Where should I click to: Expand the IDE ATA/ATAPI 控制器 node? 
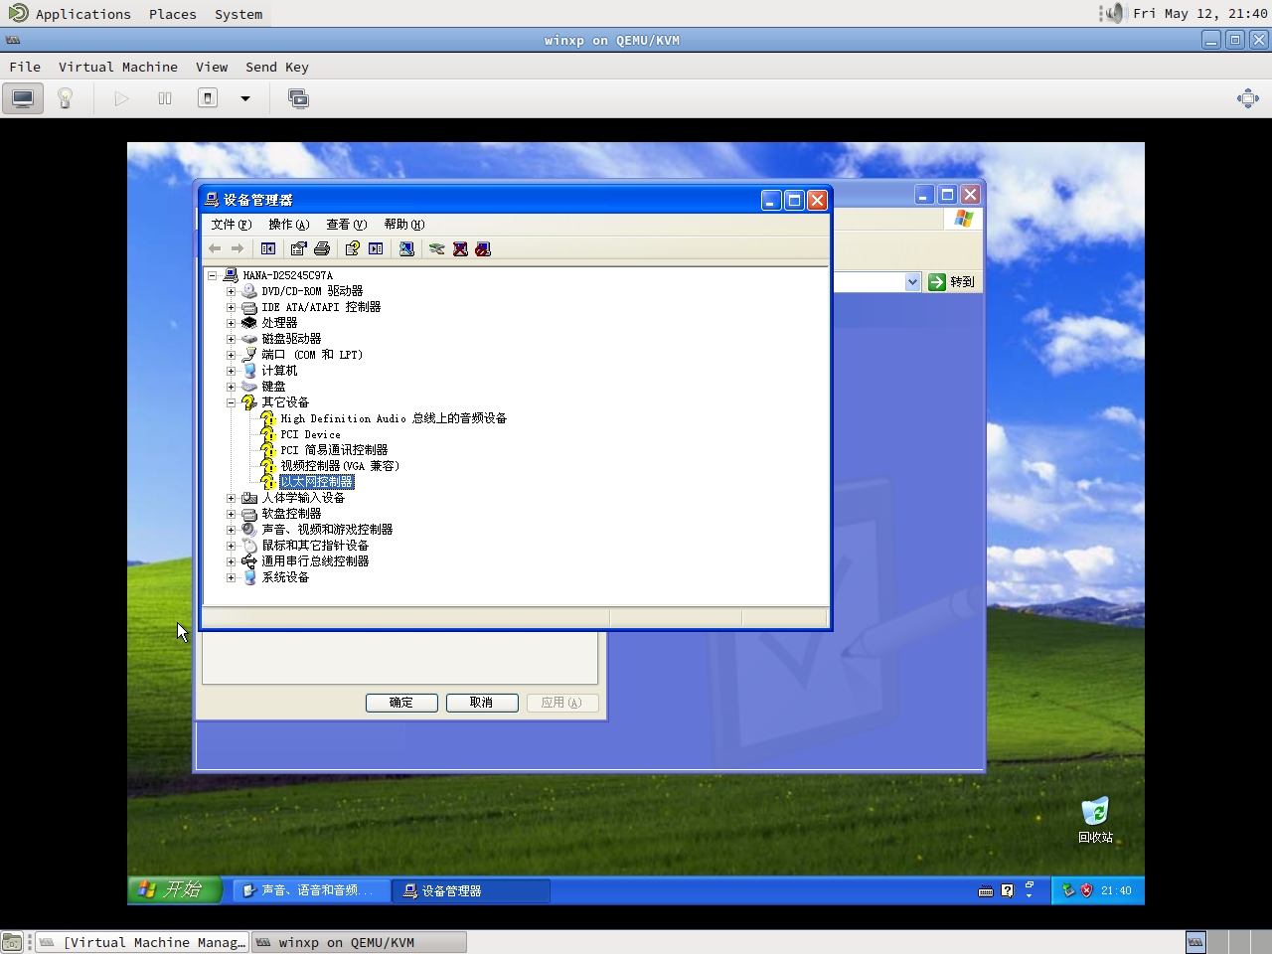click(231, 307)
